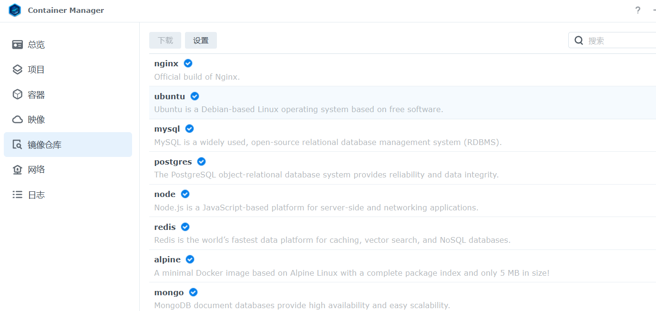Go to the 项目 section
The width and height of the screenshot is (656, 311).
click(x=68, y=70)
